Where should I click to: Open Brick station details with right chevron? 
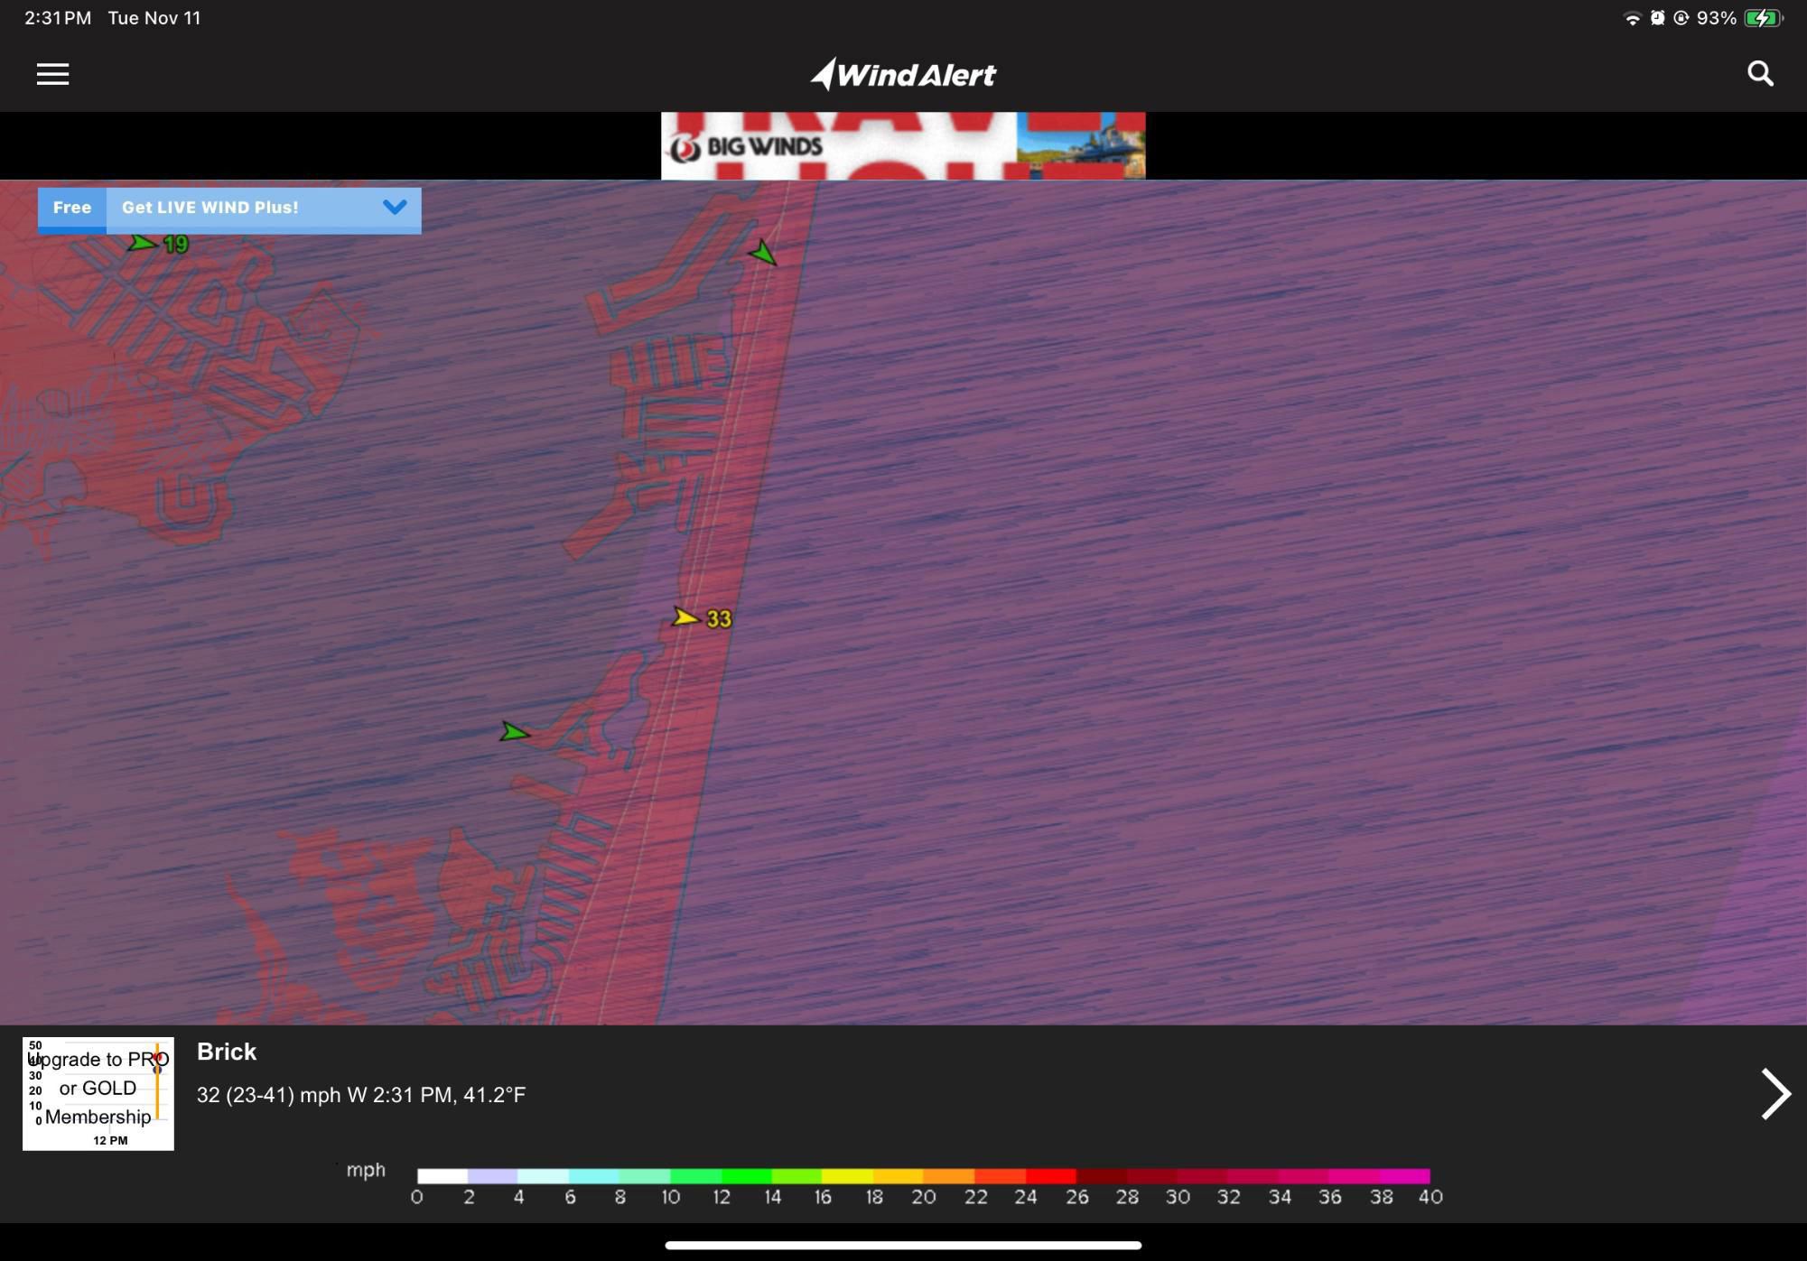coord(1774,1094)
